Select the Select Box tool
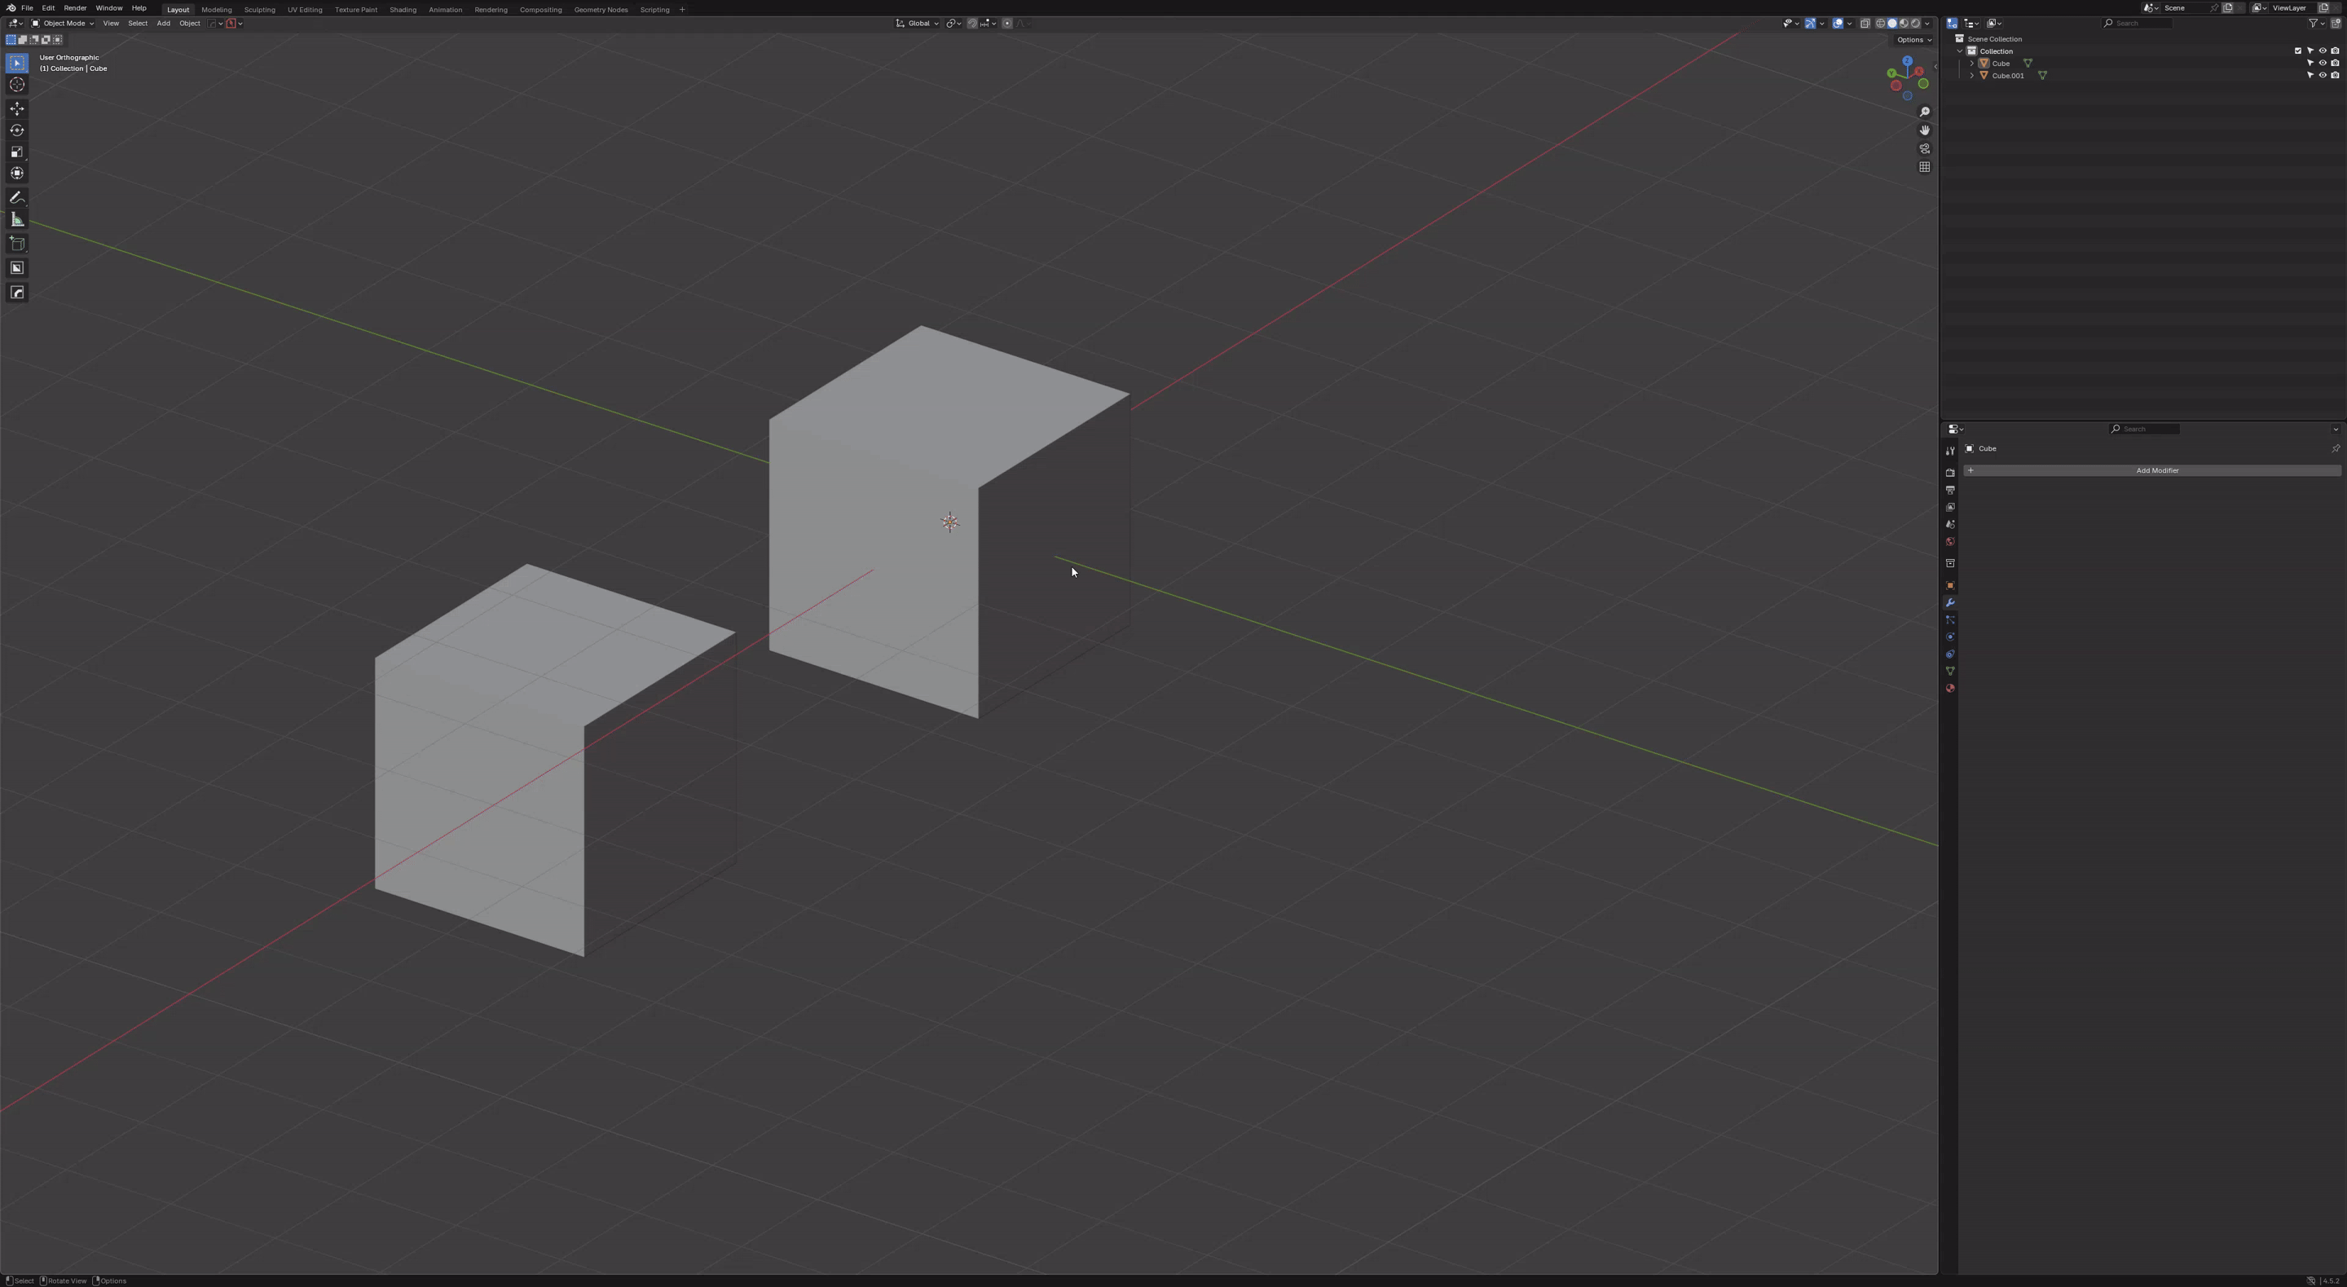 coord(17,63)
